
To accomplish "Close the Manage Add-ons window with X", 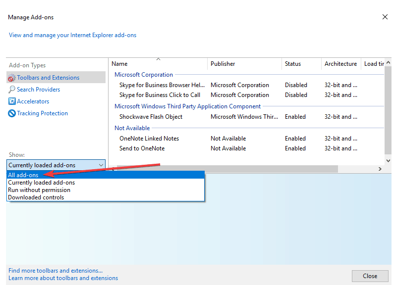I will pos(385,17).
